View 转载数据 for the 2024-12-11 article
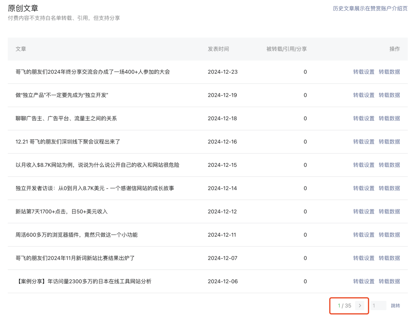The width and height of the screenshot is (416, 321). click(x=389, y=235)
